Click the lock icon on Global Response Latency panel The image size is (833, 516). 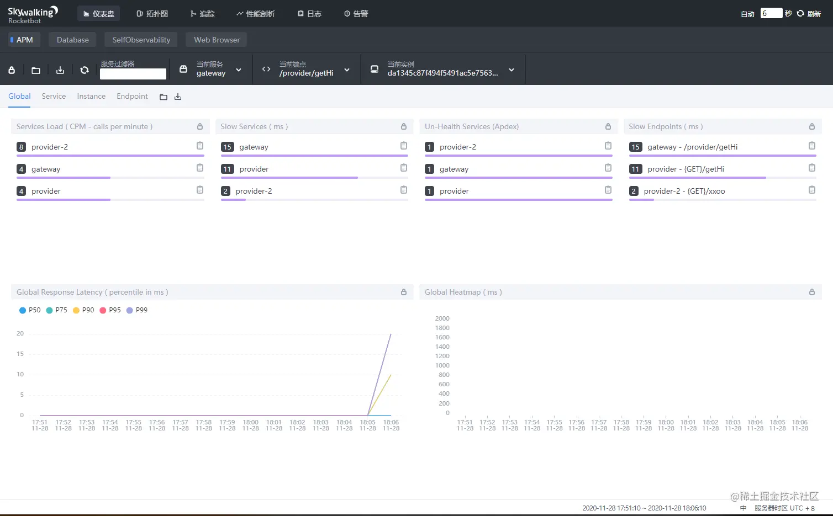click(x=404, y=292)
